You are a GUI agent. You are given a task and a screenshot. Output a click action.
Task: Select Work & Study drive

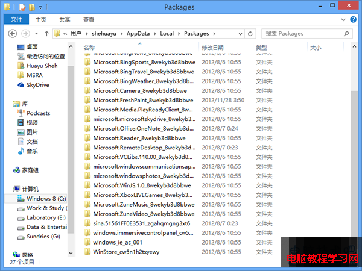42,208
